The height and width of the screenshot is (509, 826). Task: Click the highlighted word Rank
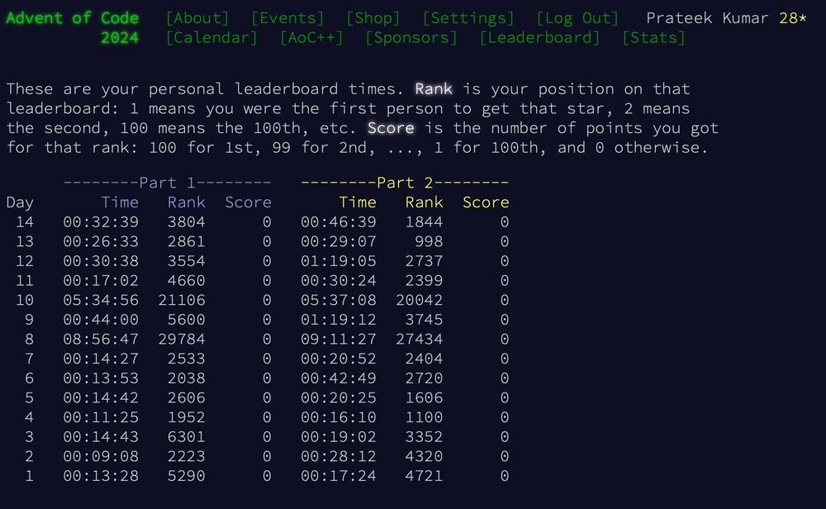click(434, 88)
